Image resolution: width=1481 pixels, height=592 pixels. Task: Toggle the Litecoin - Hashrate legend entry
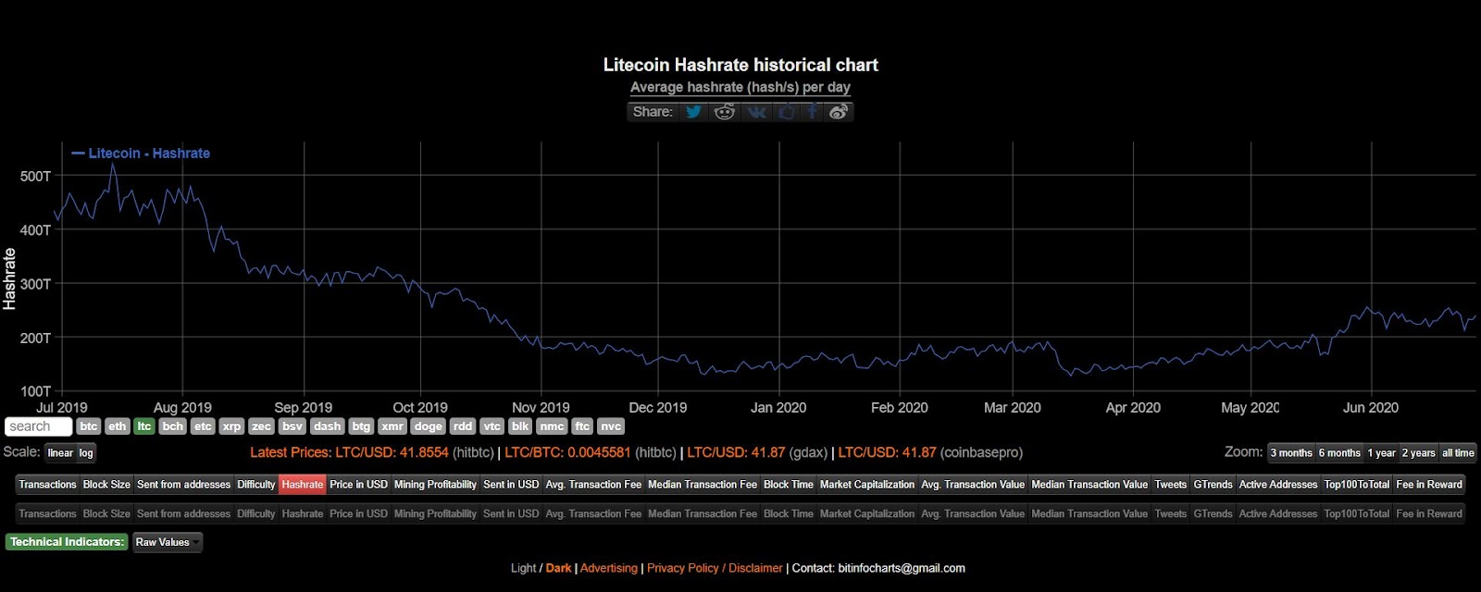141,154
